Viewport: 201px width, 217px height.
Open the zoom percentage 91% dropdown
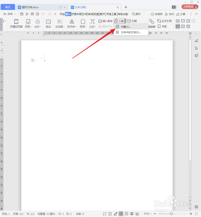[x=148, y=214]
